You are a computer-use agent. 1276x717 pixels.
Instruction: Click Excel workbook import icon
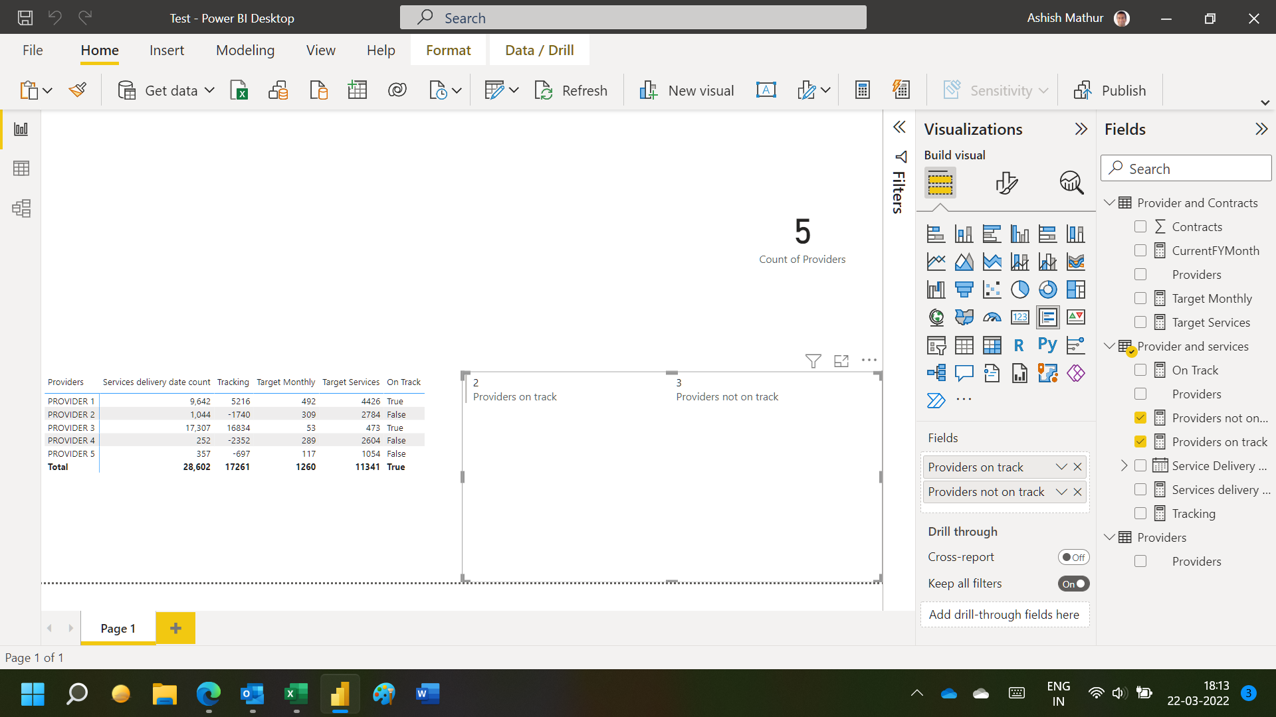tap(239, 90)
